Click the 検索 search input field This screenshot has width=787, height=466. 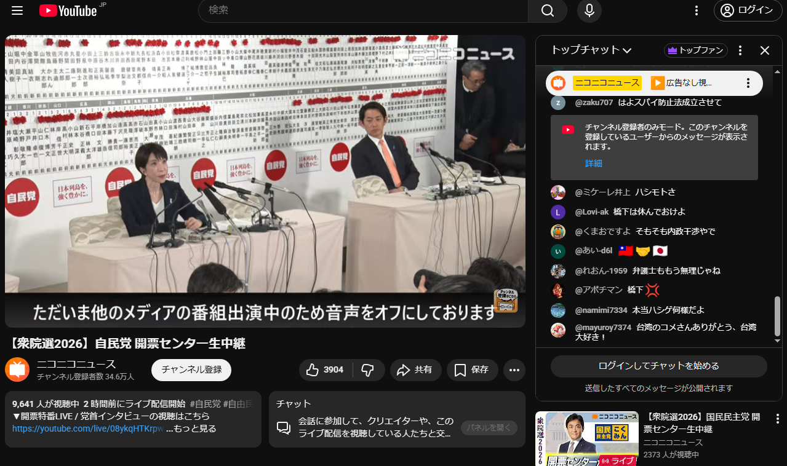tap(363, 10)
